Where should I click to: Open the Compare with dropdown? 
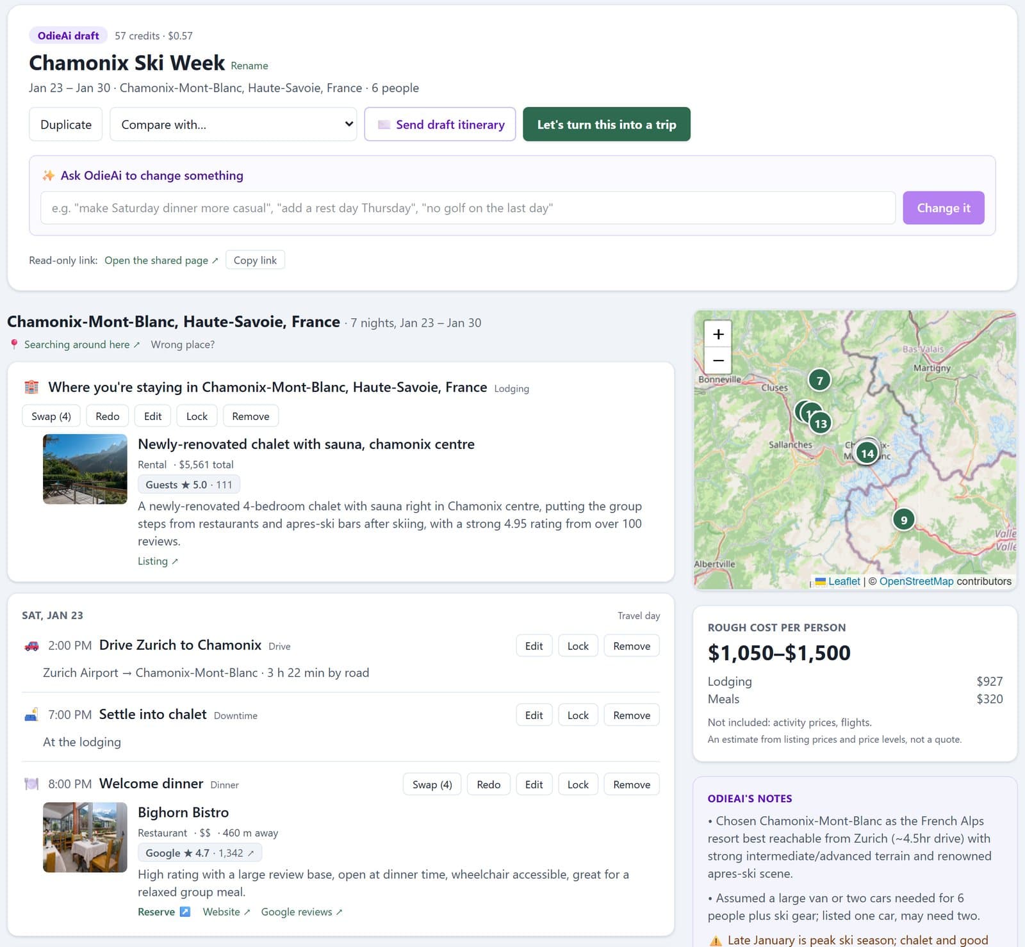(x=233, y=124)
